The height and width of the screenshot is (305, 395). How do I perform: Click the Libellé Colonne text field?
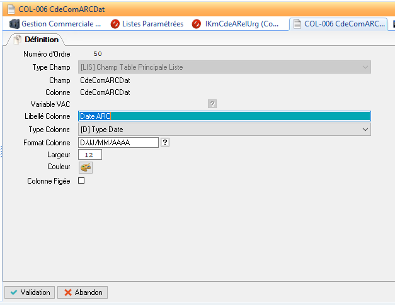pyautogui.click(x=224, y=116)
